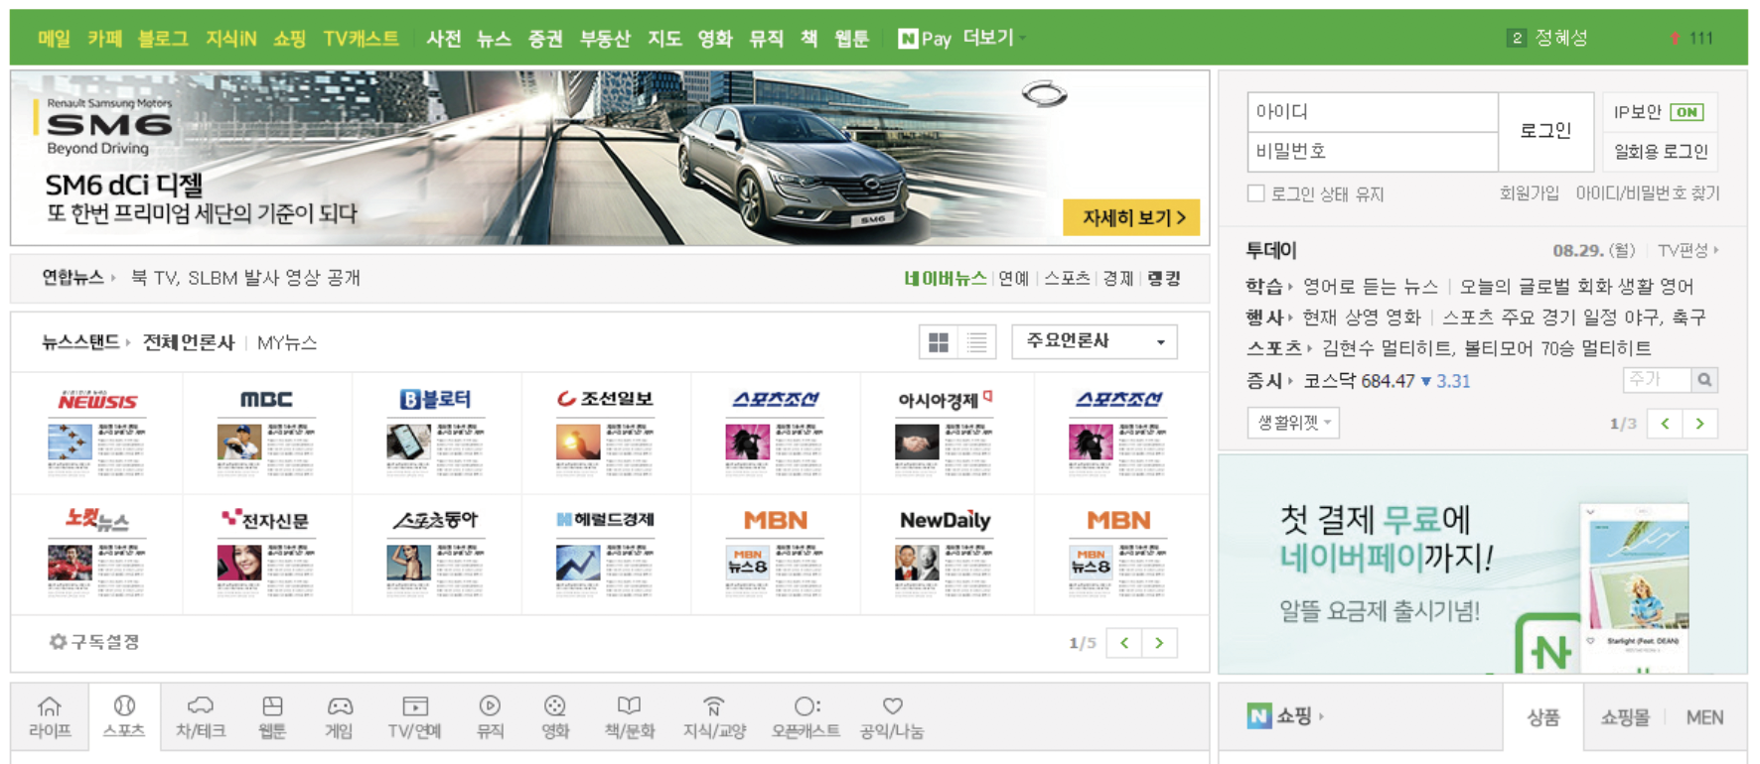Open the 차/테크 car icon tab
The width and height of the screenshot is (1760, 764).
point(201,717)
